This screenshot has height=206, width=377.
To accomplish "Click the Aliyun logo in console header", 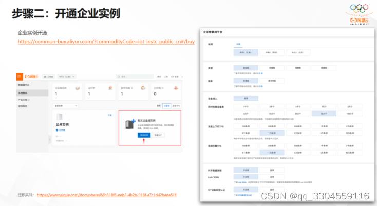I will point(31,77).
